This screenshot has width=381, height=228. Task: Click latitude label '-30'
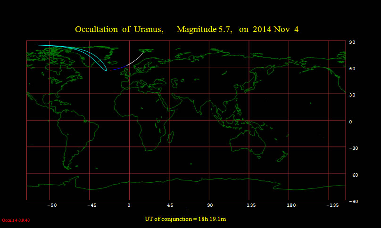click(354, 148)
